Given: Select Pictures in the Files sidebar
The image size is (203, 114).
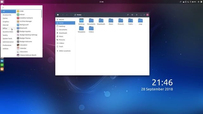Looking at the screenshot, I should tap(65, 40).
